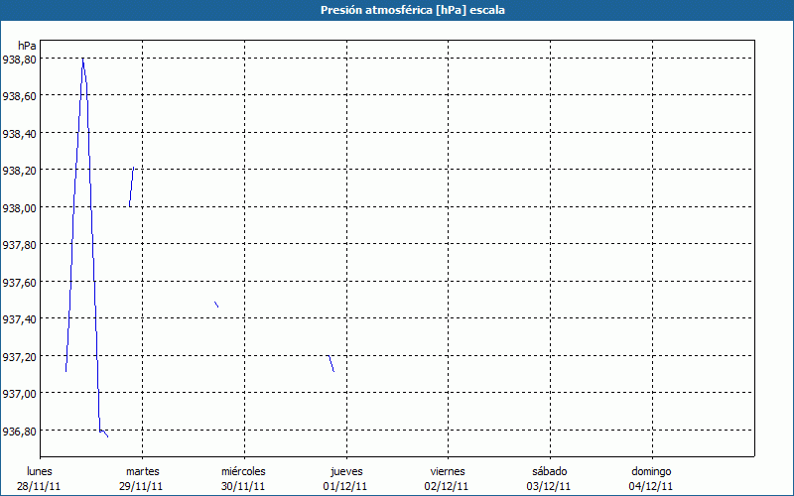Click the date 01/12/11
The width and height of the screenshot is (794, 496).
345,486
